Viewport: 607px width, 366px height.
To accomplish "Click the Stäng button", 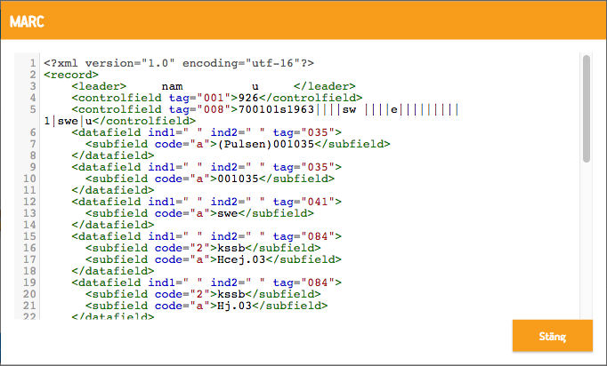I will coord(553,336).
